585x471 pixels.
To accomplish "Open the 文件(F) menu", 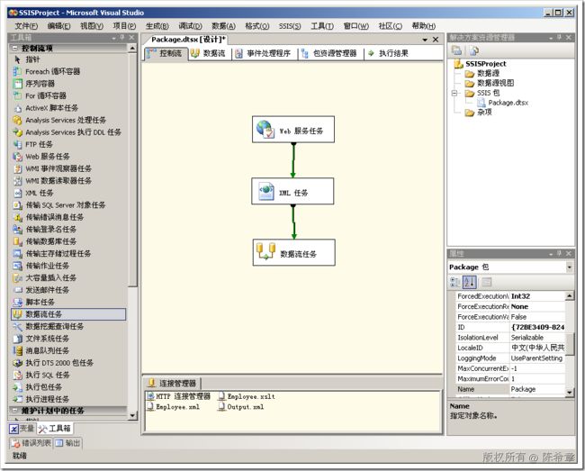I will click(26, 26).
